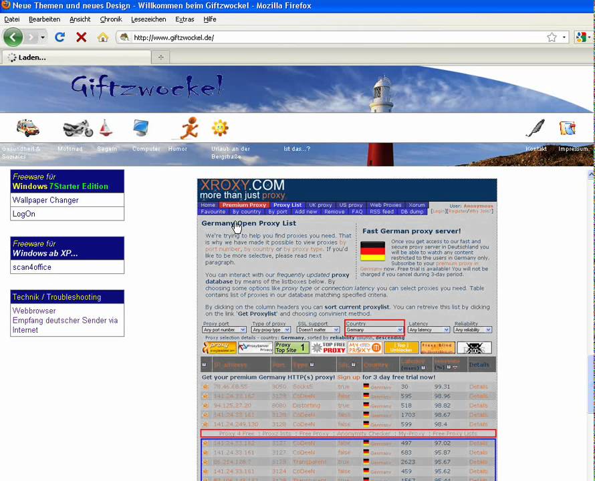
Task: Click the ProxyServer Privacy banner
Action: [x=255, y=347]
